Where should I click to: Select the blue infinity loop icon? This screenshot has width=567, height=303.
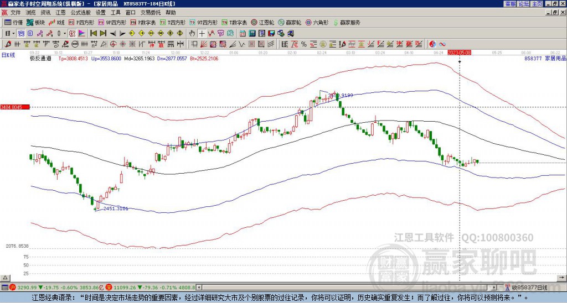click(442, 44)
